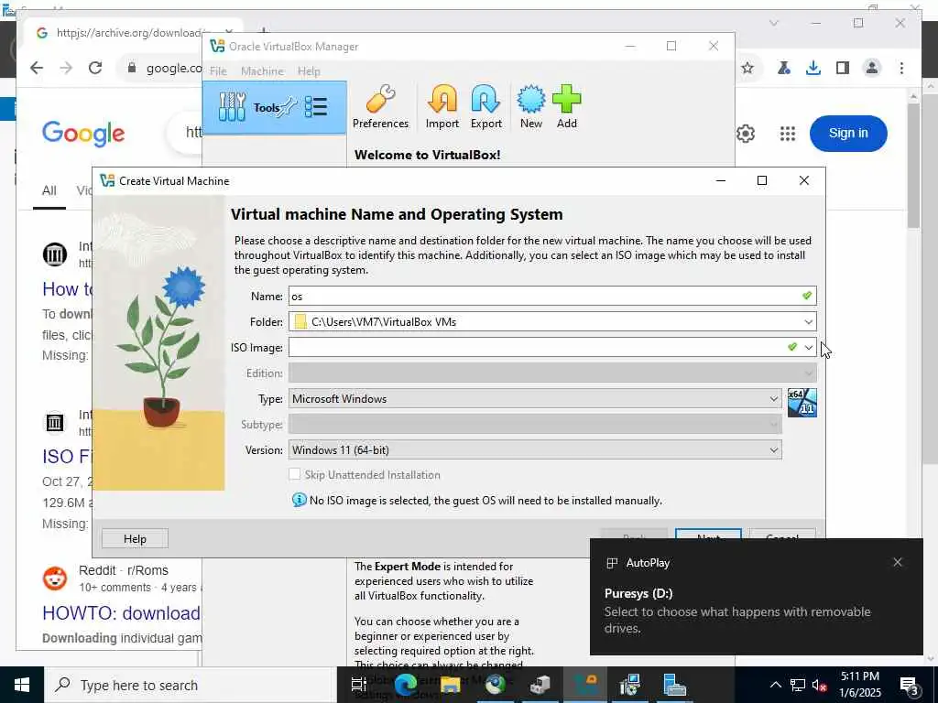Click the muted volume tray icon
This screenshot has width=938, height=703.
[819, 685]
